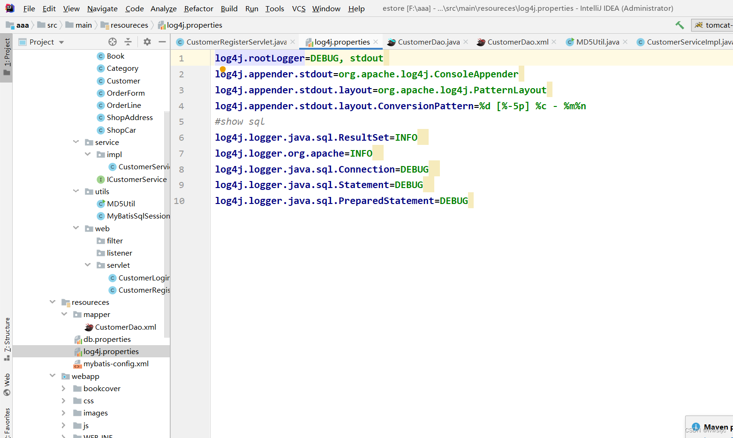The height and width of the screenshot is (438, 733).
Task: Click the orange intention bulb icon
Action: (223, 69)
